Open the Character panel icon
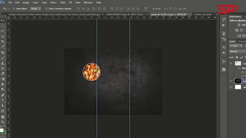Viewport: 246px width, 138px height. (224, 47)
